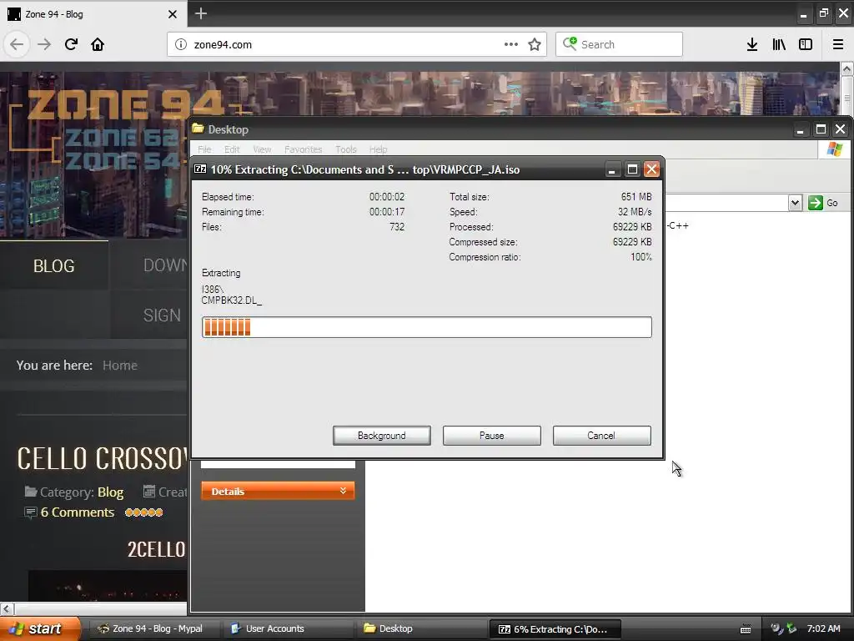Click the 7:02 AM clock

pos(823,628)
